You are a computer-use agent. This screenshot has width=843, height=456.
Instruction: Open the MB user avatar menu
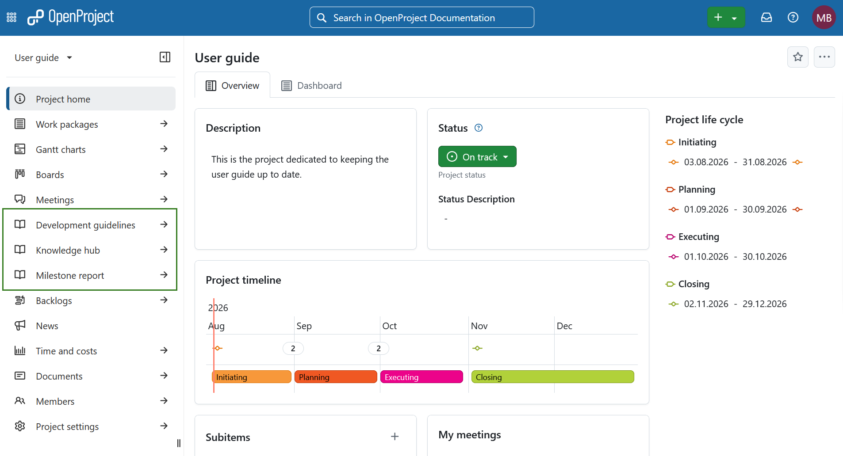[x=824, y=18]
